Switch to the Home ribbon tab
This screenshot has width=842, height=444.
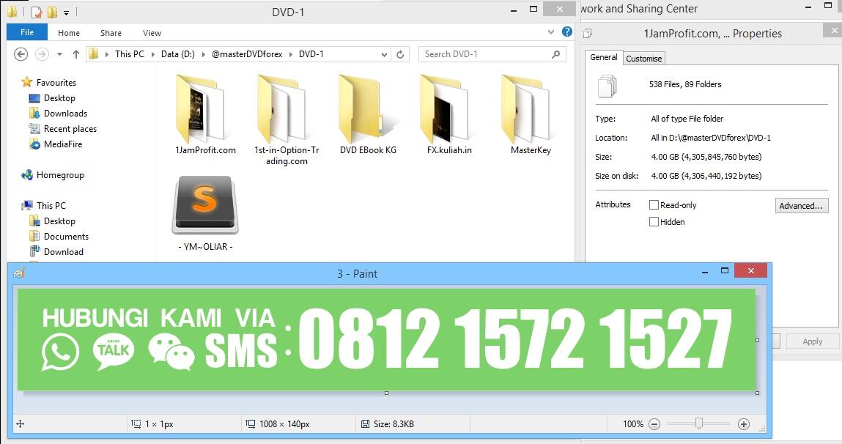coord(69,33)
